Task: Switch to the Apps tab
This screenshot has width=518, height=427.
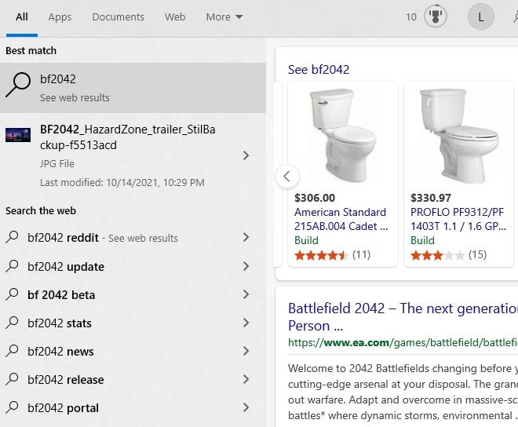Action: pos(60,17)
